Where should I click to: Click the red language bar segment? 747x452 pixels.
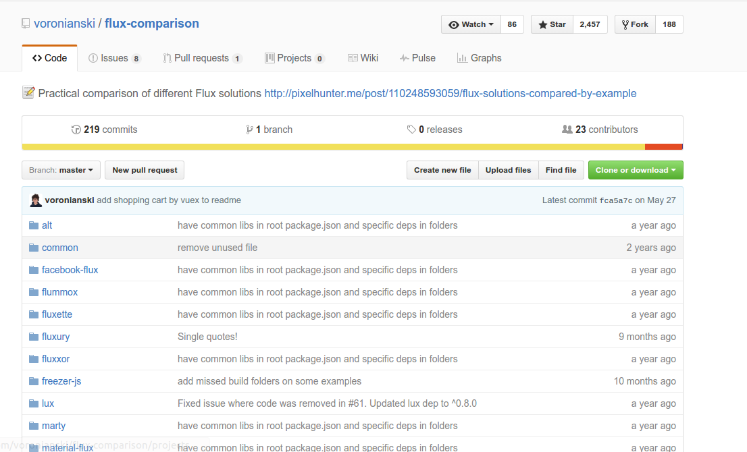coord(664,146)
